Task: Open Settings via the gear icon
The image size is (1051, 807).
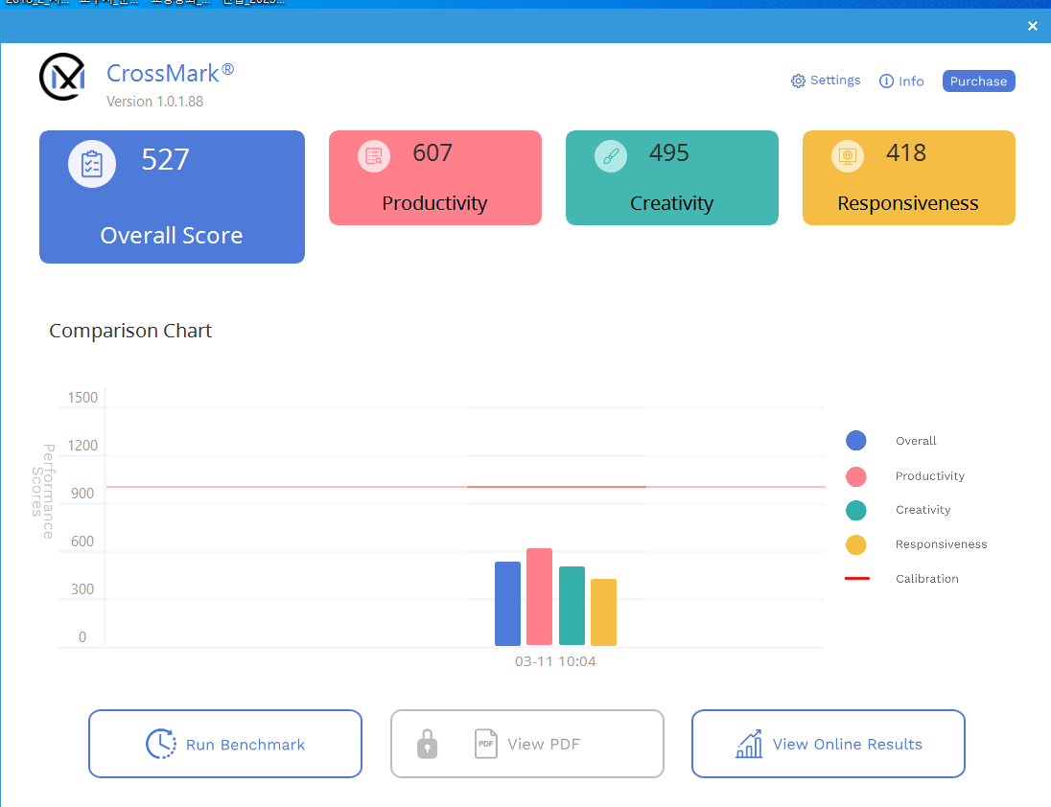Action: point(798,81)
